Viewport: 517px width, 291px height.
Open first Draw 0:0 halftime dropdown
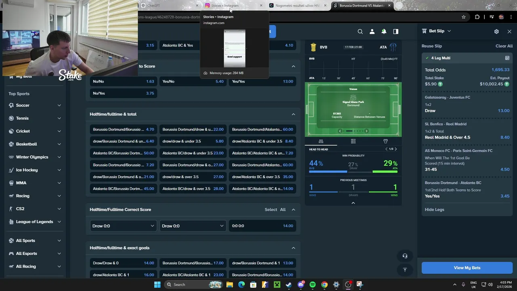tap(123, 226)
